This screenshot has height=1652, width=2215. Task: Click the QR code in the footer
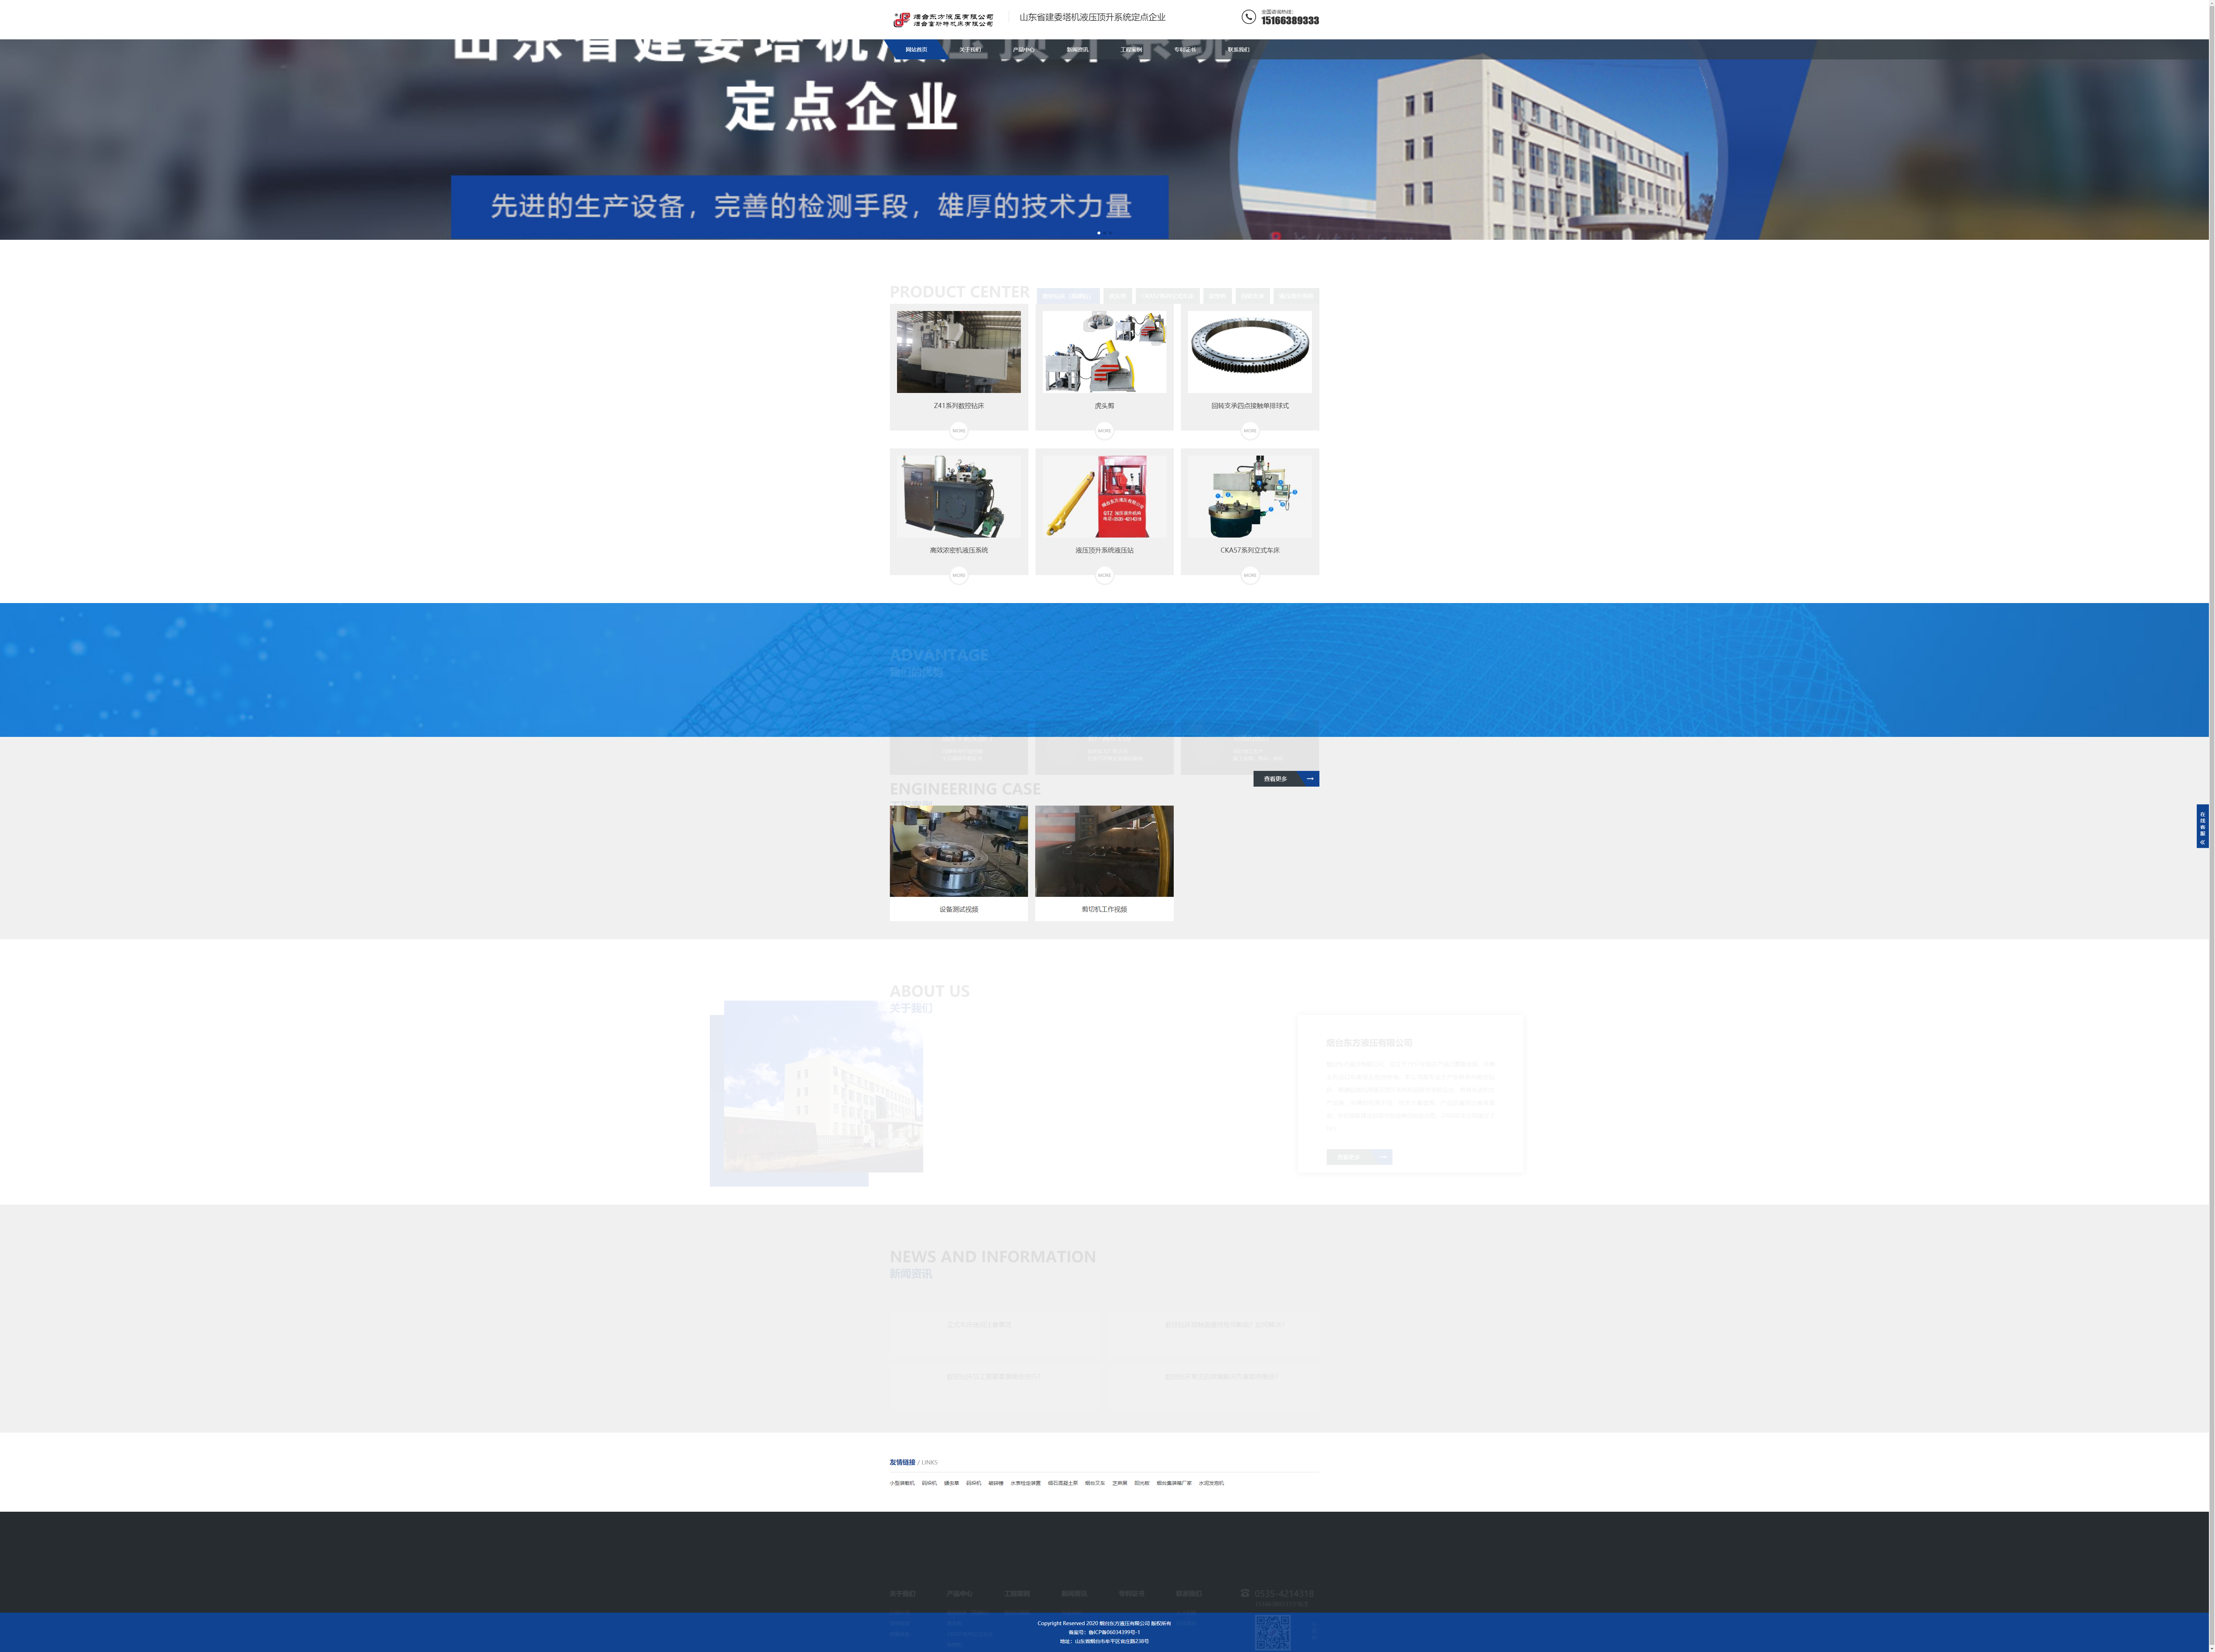(1272, 1633)
